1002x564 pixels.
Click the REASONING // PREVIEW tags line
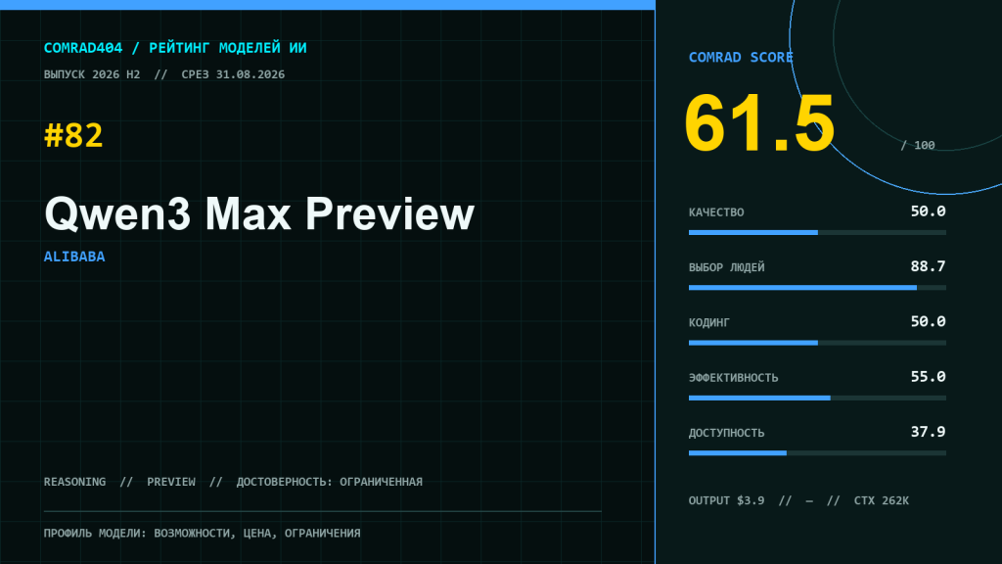[233, 482]
